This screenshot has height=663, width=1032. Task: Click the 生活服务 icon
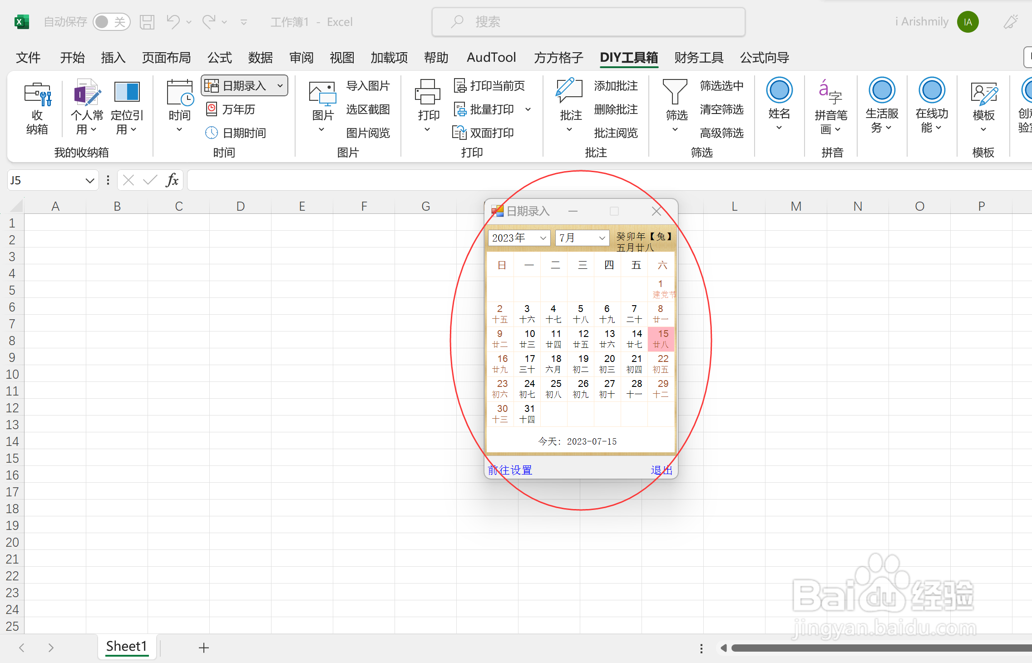pyautogui.click(x=882, y=90)
